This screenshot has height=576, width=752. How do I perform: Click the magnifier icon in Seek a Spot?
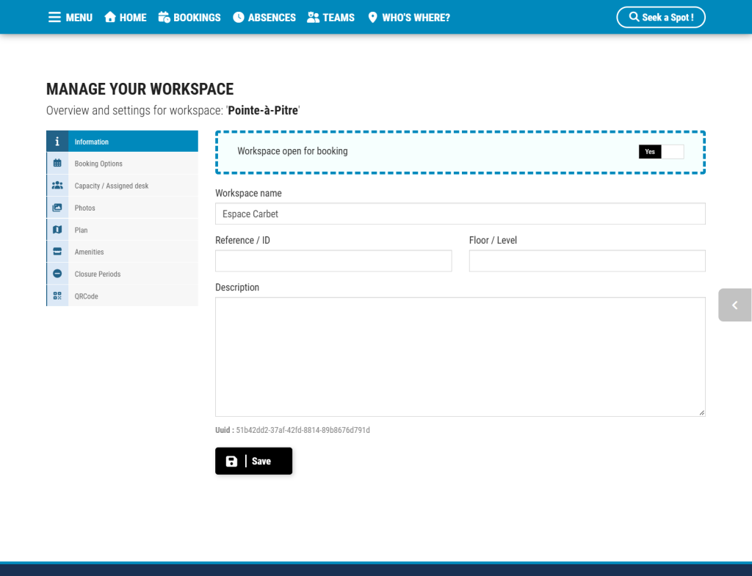pyautogui.click(x=634, y=17)
